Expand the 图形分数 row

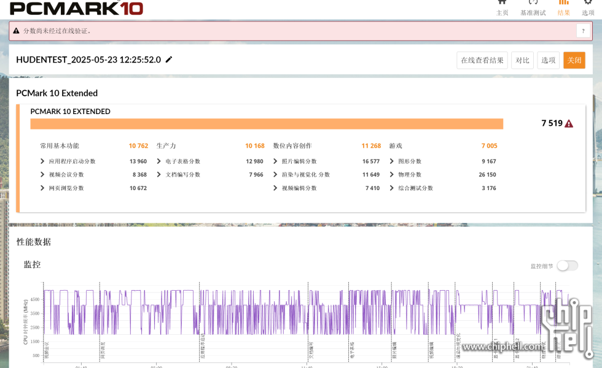pos(392,161)
